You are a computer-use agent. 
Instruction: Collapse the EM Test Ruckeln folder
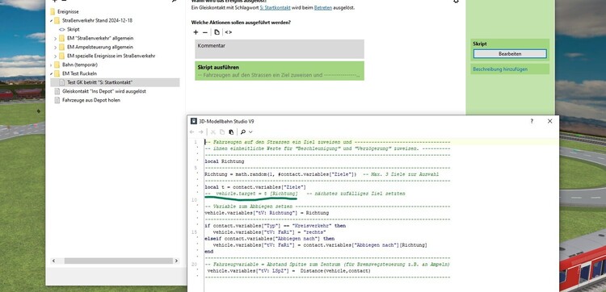pyautogui.click(x=52, y=73)
